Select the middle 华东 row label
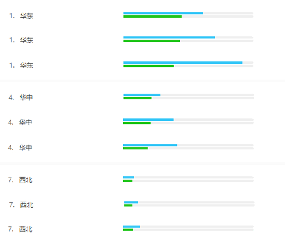Screen dimensions: 285x237 27,40
